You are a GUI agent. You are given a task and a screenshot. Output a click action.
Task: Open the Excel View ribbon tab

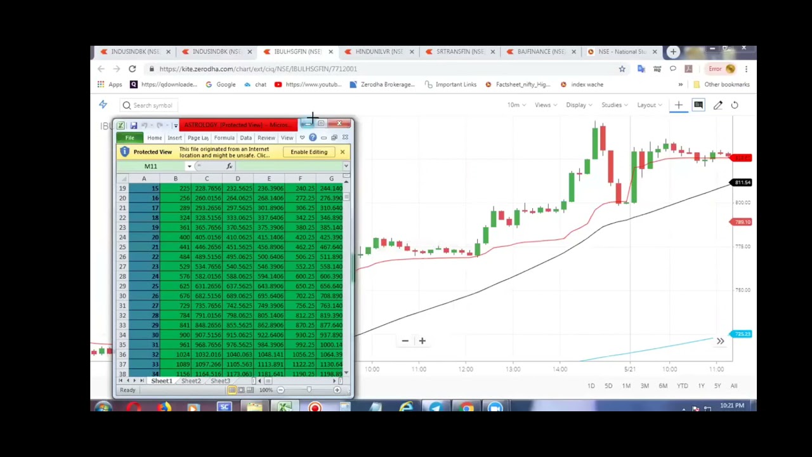coord(287,138)
